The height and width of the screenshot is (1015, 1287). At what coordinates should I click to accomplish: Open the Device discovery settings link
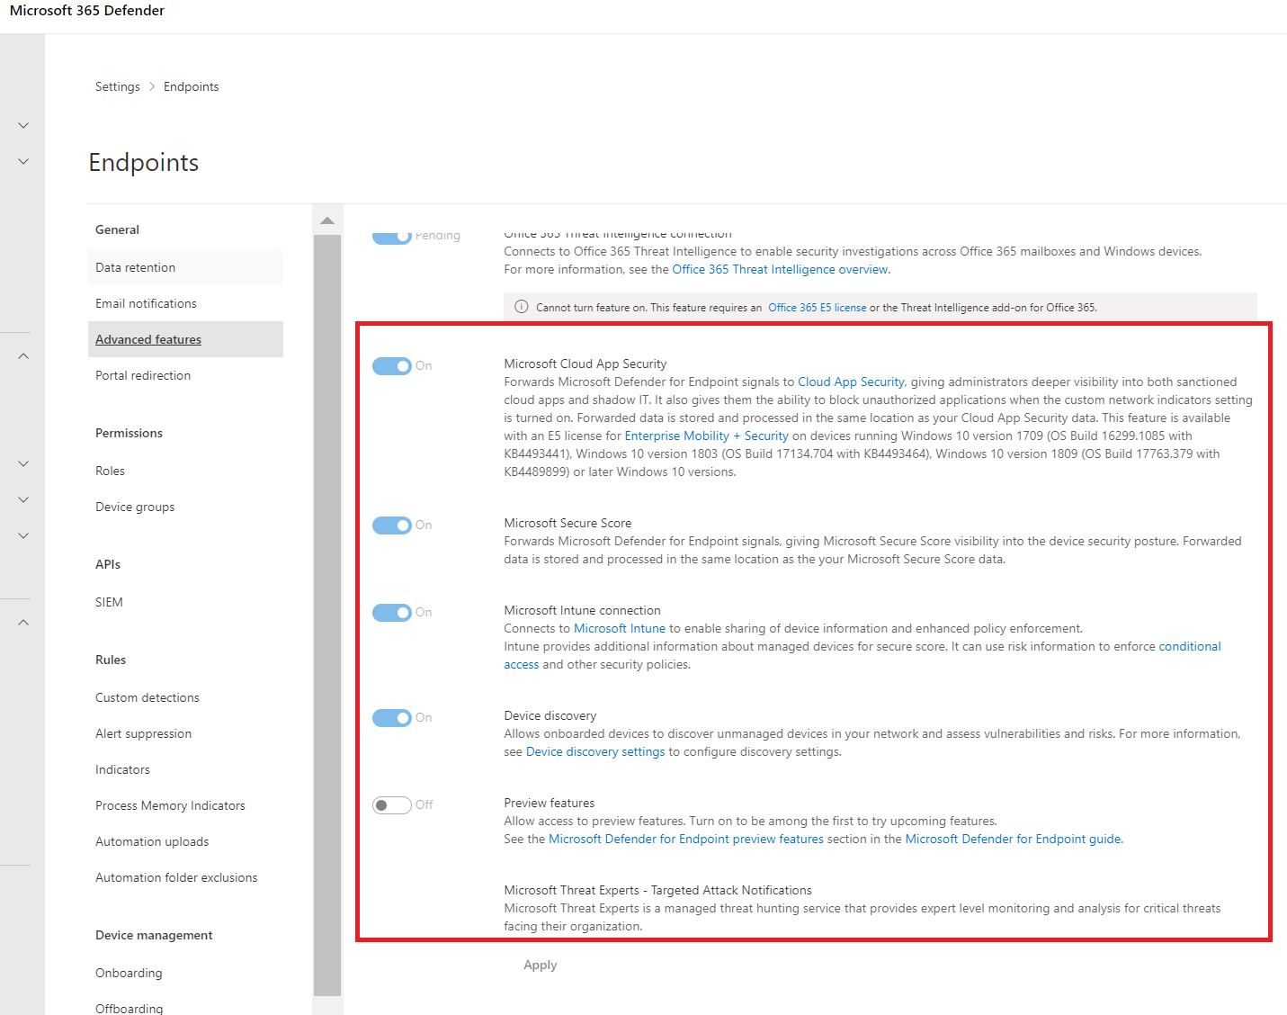pyautogui.click(x=594, y=750)
